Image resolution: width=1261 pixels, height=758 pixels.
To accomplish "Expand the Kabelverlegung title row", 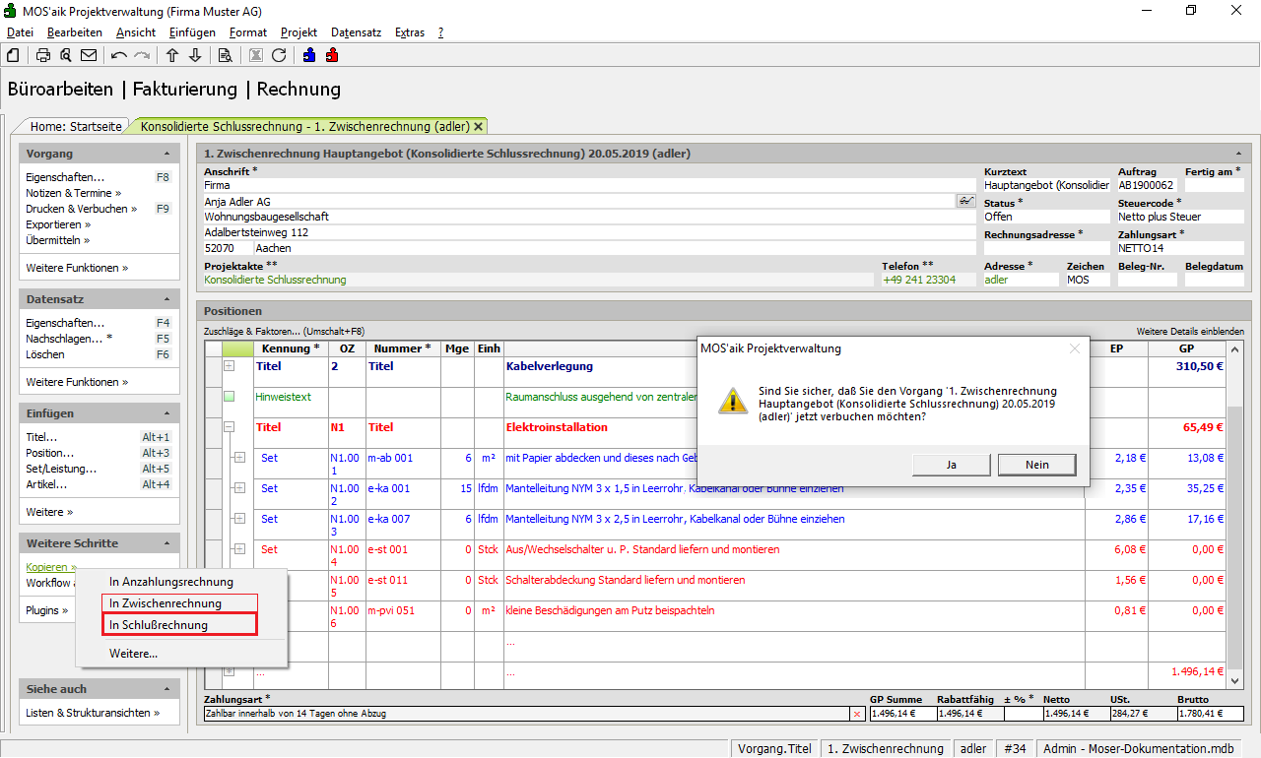I will click(x=229, y=366).
